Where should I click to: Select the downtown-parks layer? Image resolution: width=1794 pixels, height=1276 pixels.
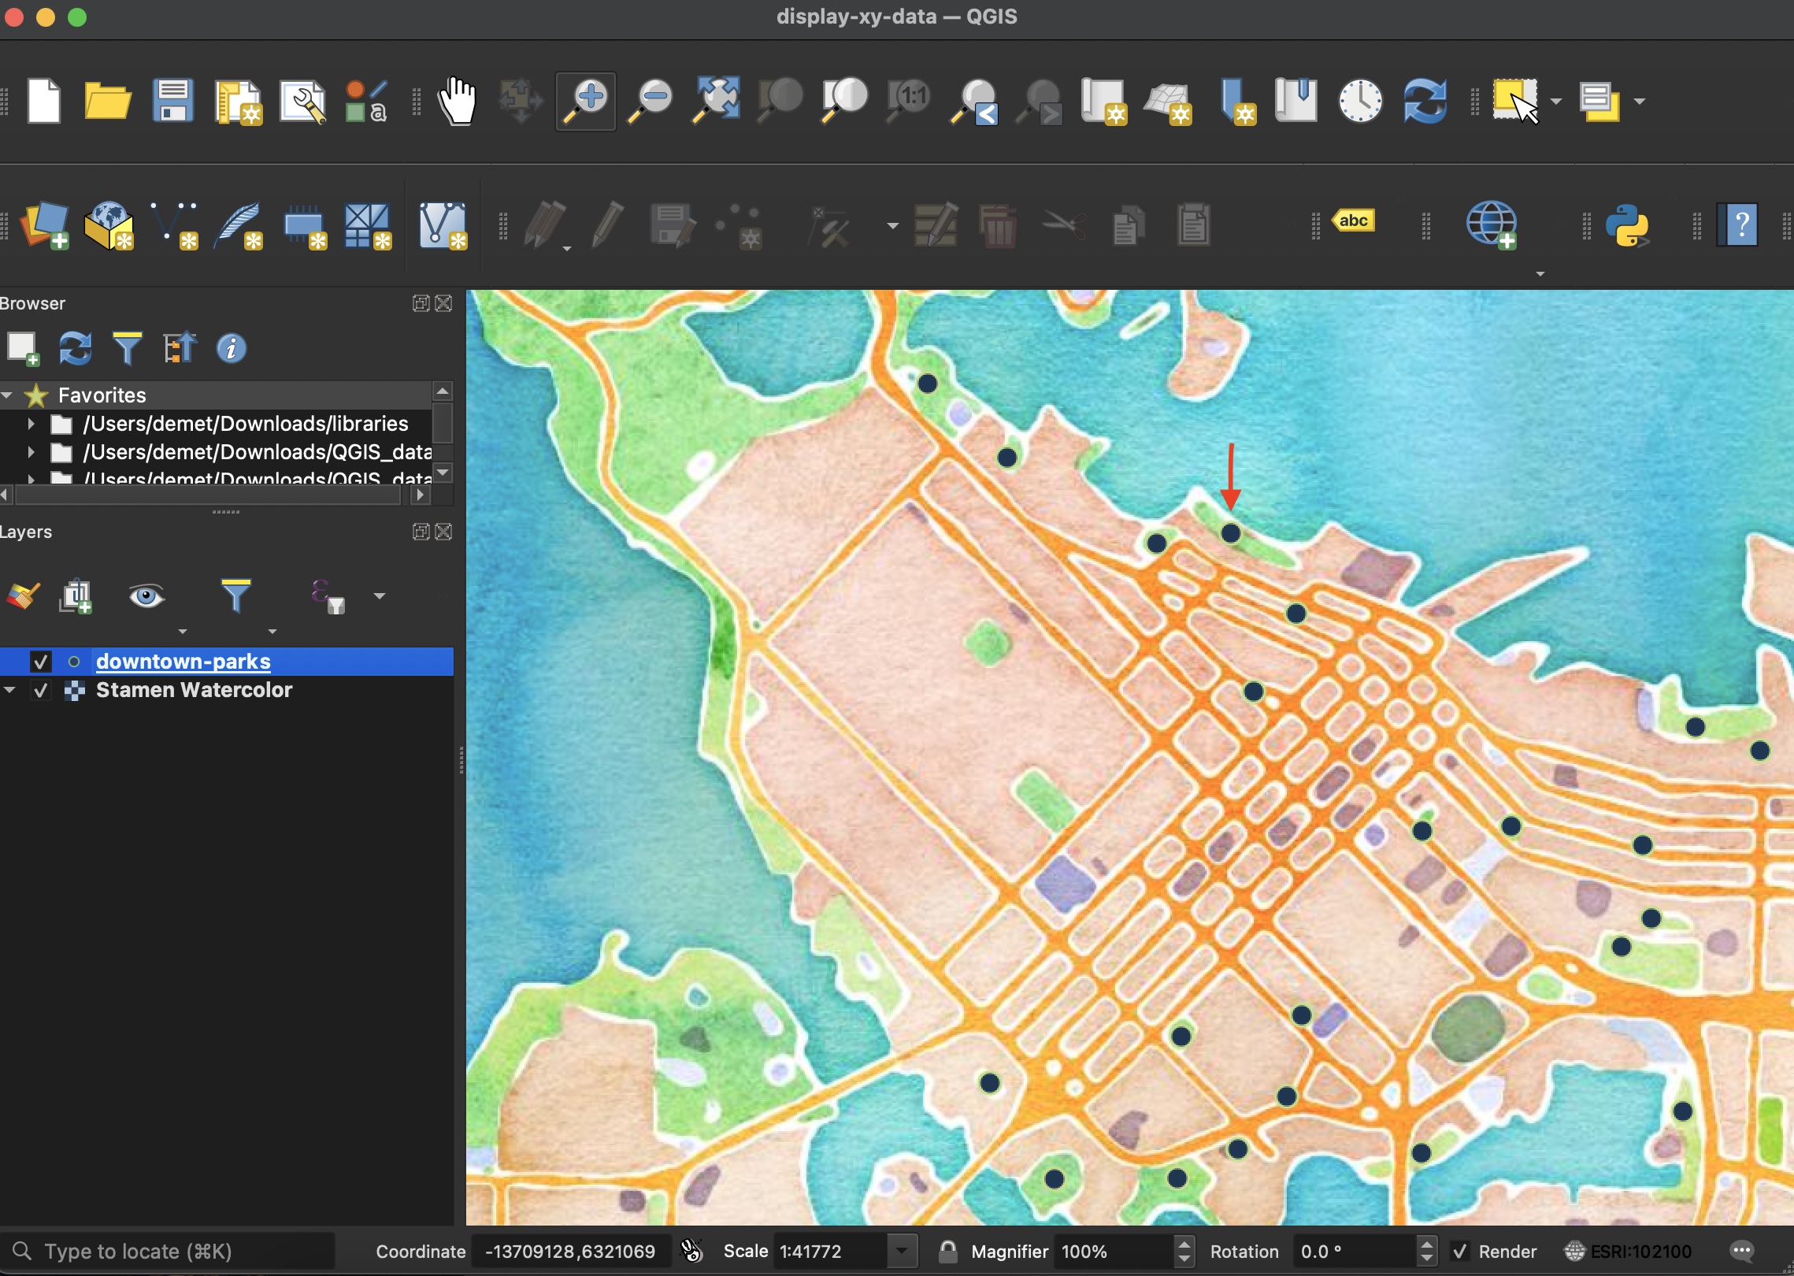[183, 662]
